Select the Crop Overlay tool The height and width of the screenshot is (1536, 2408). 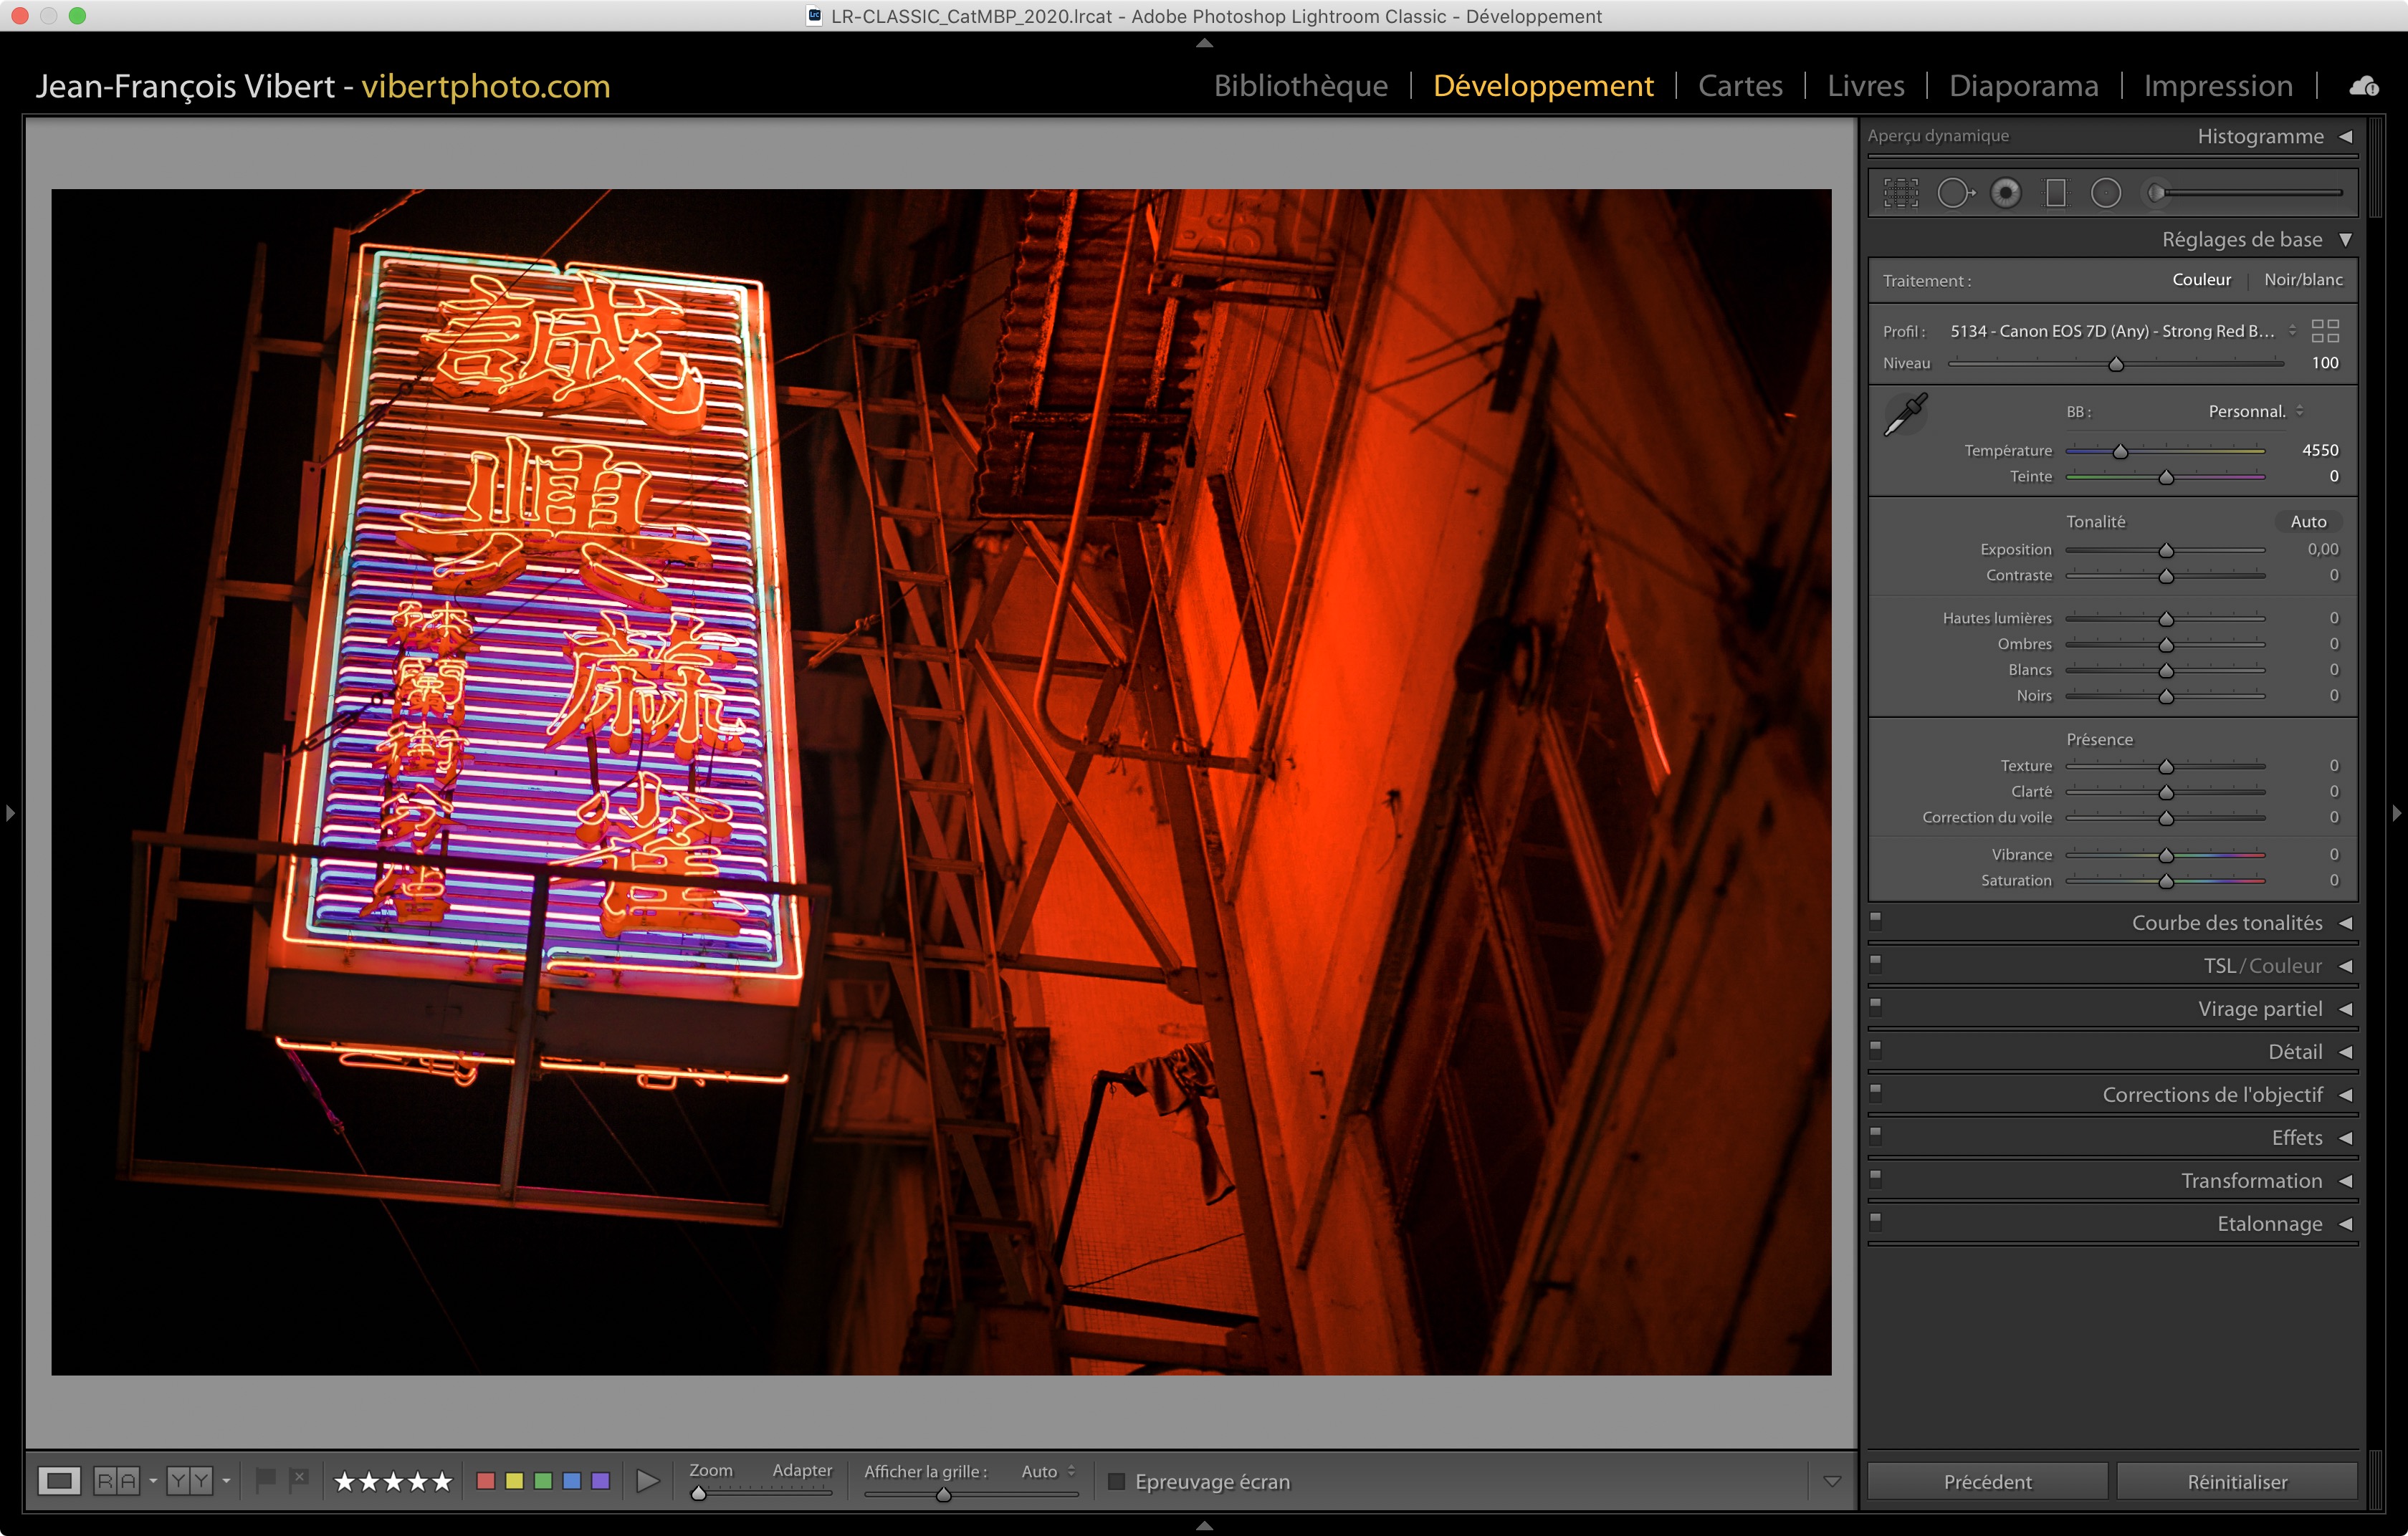click(1900, 193)
